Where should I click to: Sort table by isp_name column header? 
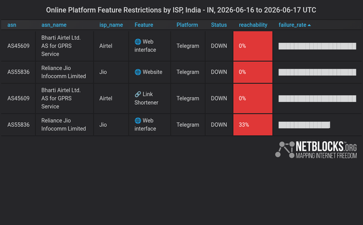click(111, 25)
